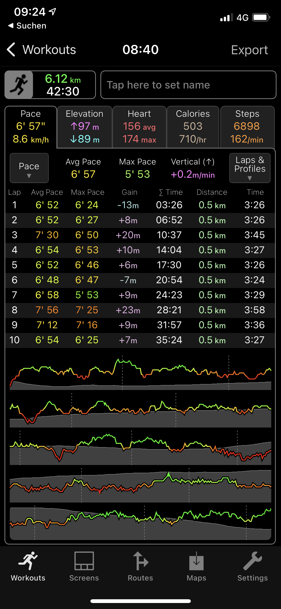Image resolution: width=281 pixels, height=609 pixels.
Task: Tap the battery indicator in status bar
Action: click(261, 17)
